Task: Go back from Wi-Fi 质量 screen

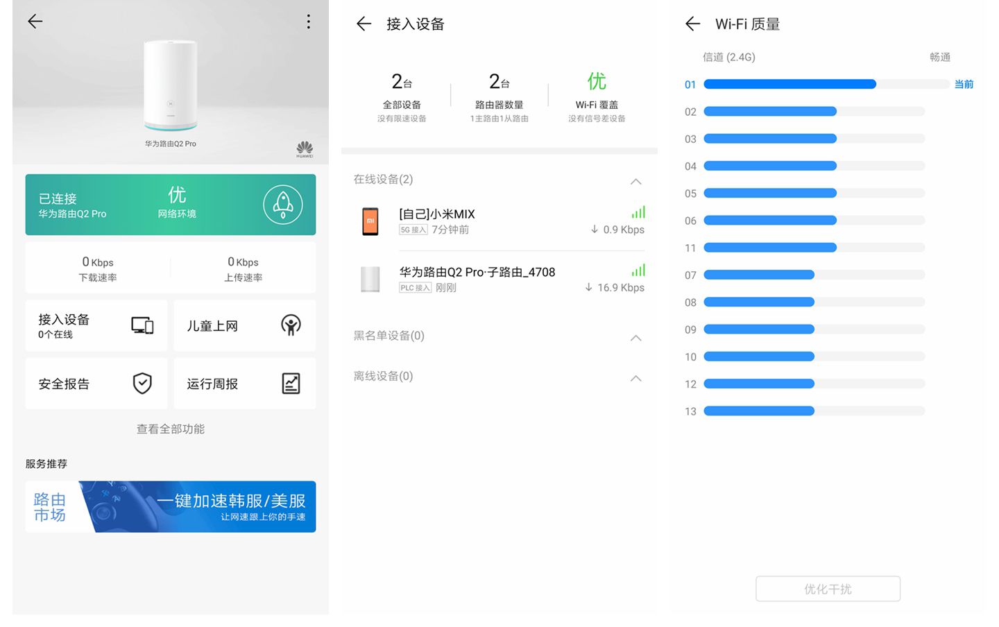Action: click(693, 24)
